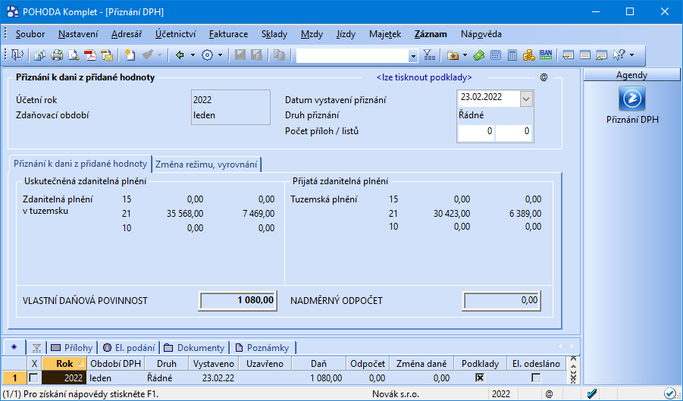Screen dimensions: 683x401
Task: Expand dropdown arrow next to green back arrow
Action: [193, 55]
